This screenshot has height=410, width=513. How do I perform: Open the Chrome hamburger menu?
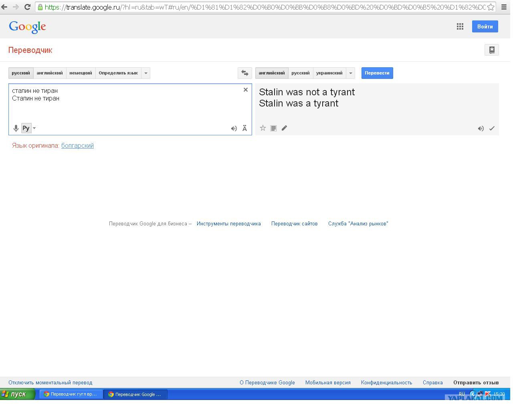pos(504,7)
